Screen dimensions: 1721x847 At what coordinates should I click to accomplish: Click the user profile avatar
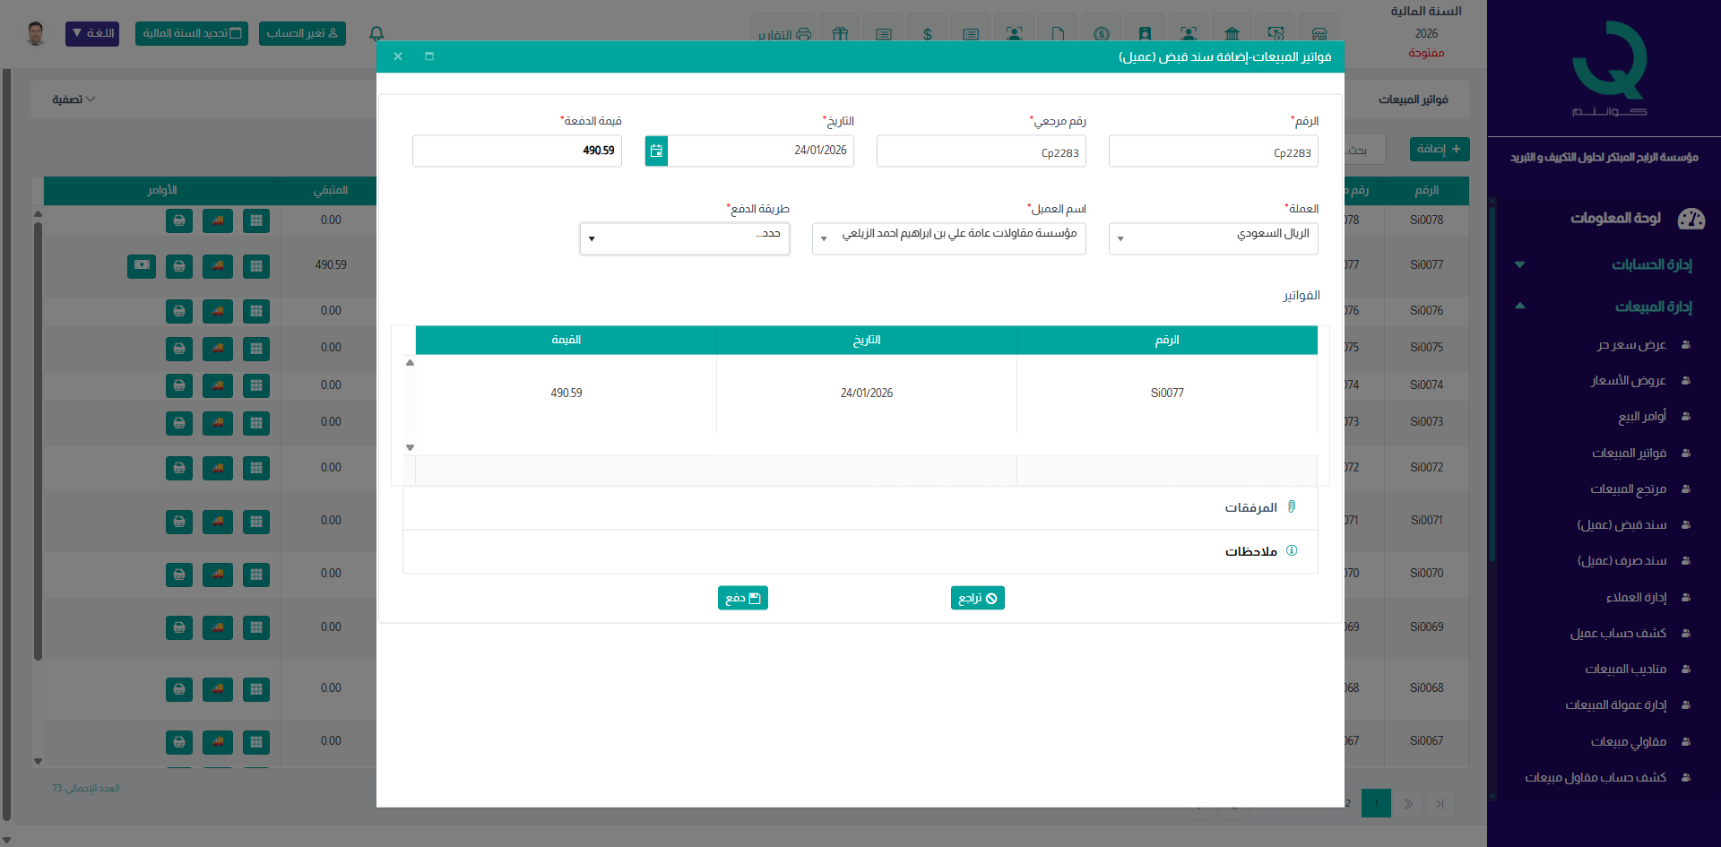click(x=36, y=33)
